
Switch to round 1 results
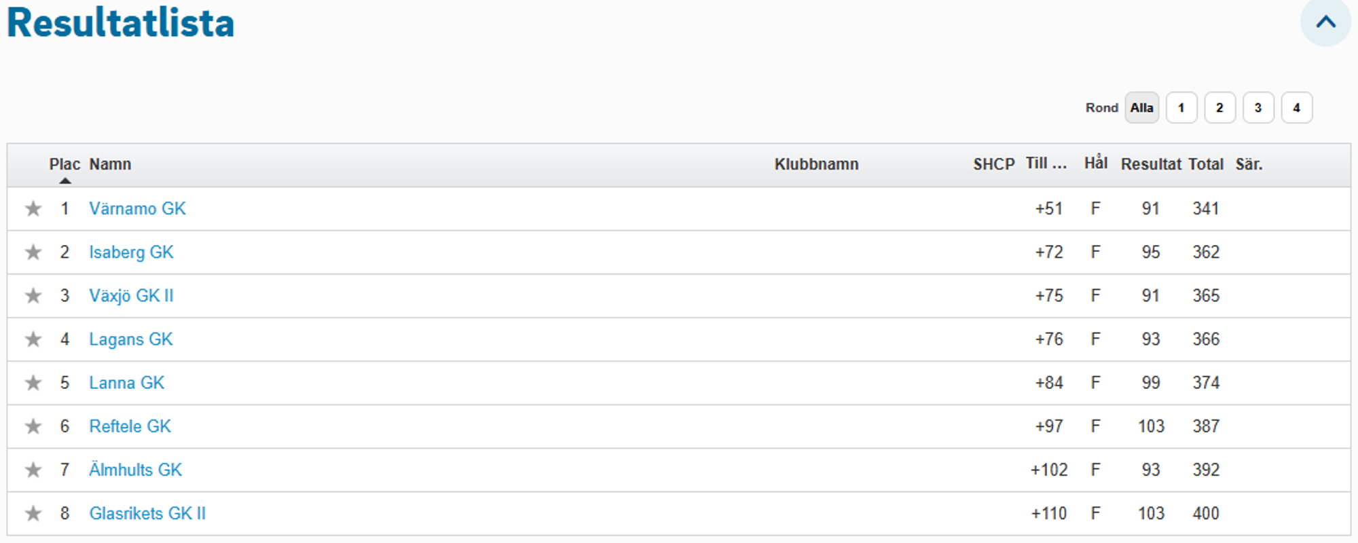1181,108
